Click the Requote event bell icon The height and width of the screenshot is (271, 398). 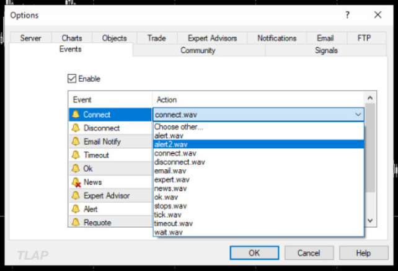coord(76,222)
